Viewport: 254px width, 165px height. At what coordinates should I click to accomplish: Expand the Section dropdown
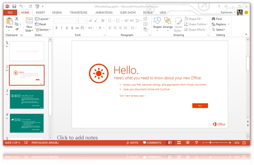(43, 30)
